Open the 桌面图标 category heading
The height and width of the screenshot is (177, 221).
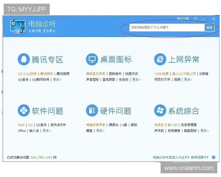pos(116,59)
